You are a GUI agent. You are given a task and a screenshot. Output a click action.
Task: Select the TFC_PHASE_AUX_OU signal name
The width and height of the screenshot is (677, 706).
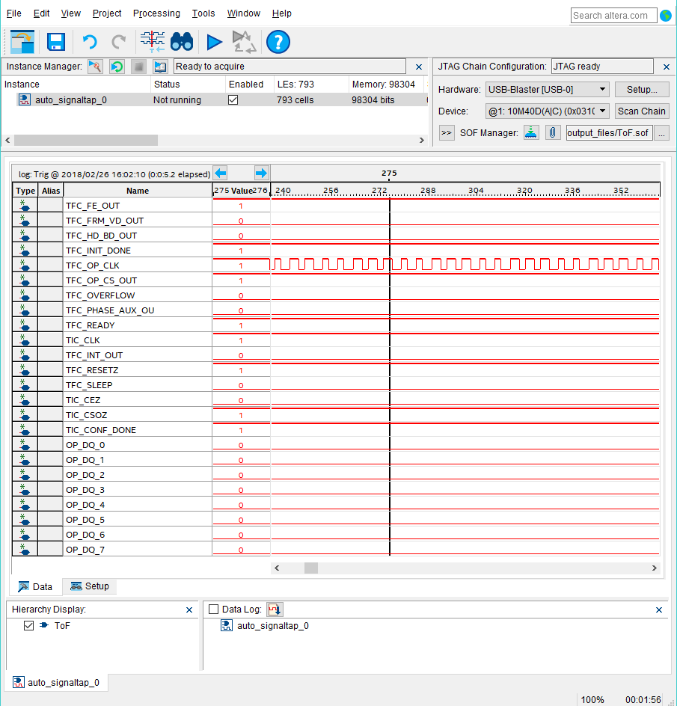[x=110, y=310]
